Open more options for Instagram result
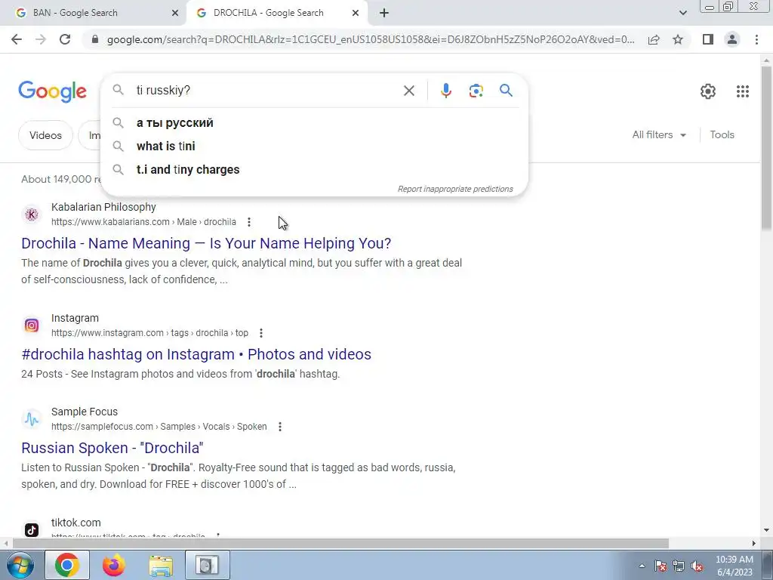Viewport: 773px width, 580px height. coord(260,333)
